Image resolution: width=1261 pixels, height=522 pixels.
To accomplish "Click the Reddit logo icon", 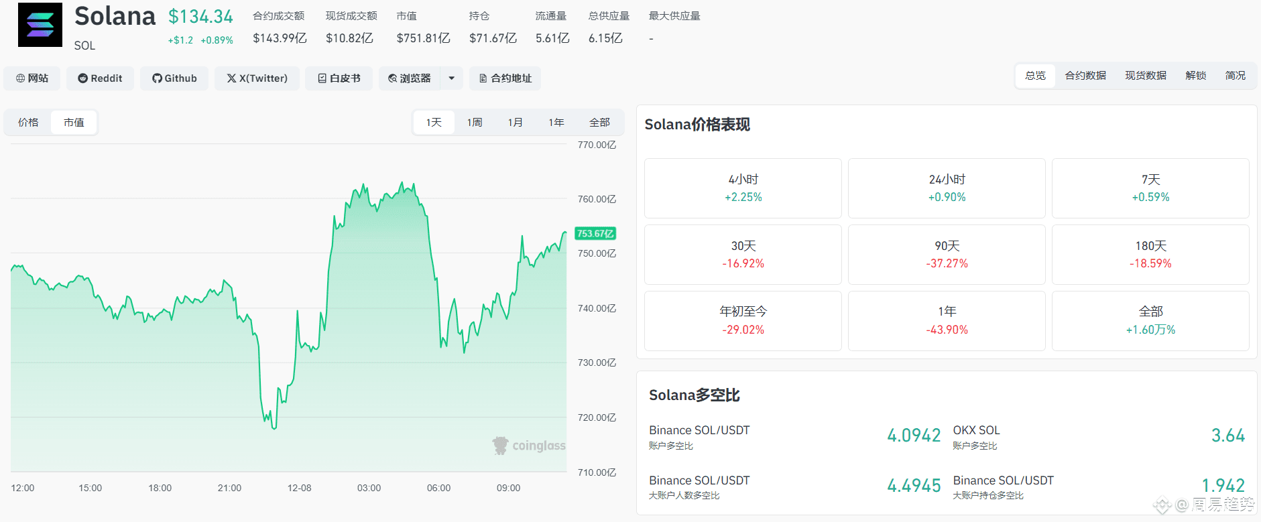I will [83, 78].
